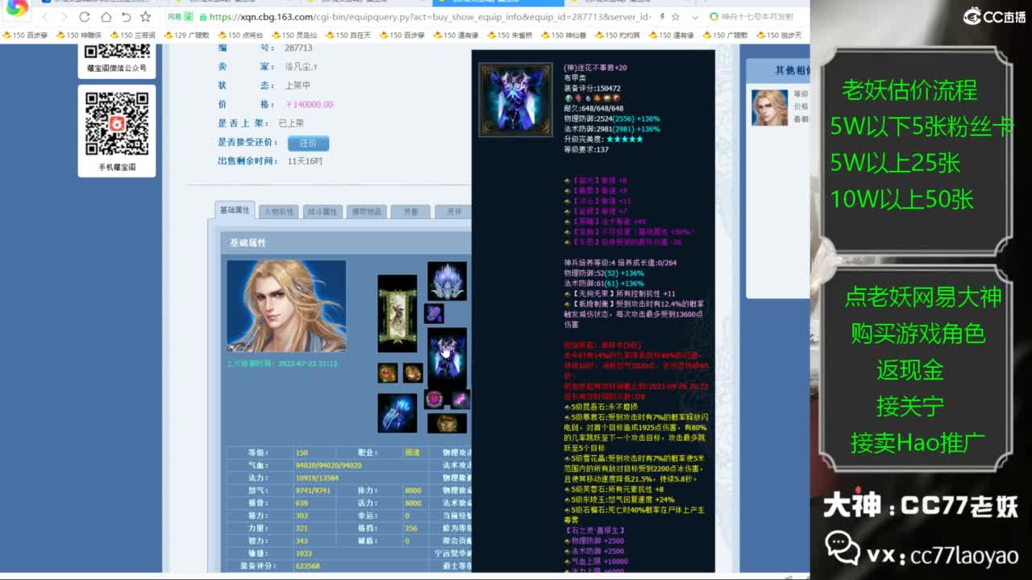Reload the page with the refresh icon
This screenshot has height=580, width=1032.
pyautogui.click(x=85, y=17)
